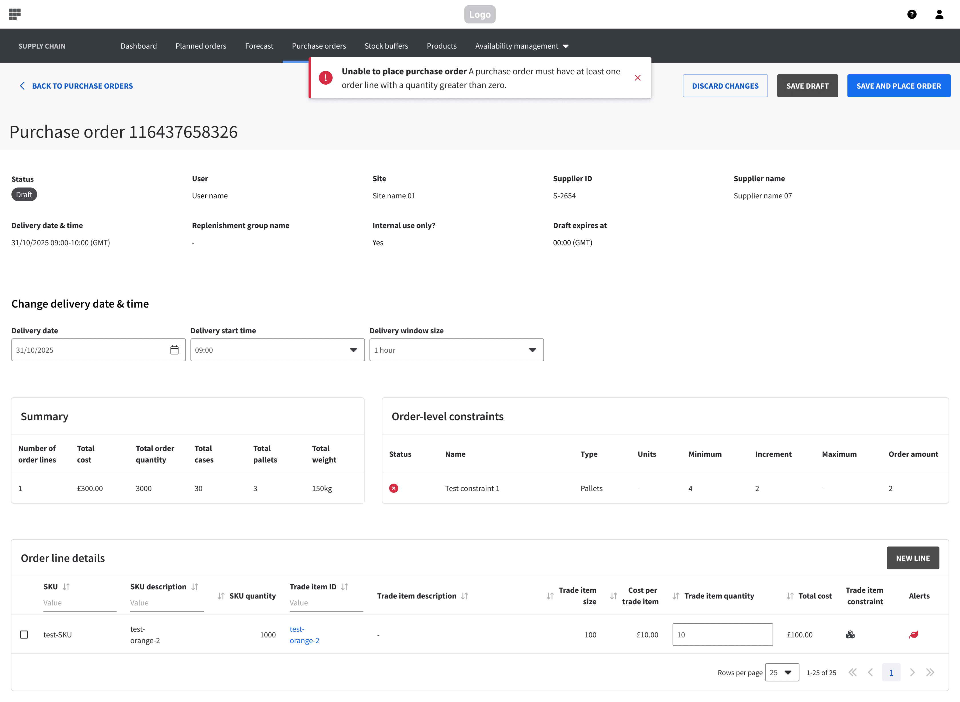Open the Dashboard nav item
960x702 pixels.
point(139,46)
